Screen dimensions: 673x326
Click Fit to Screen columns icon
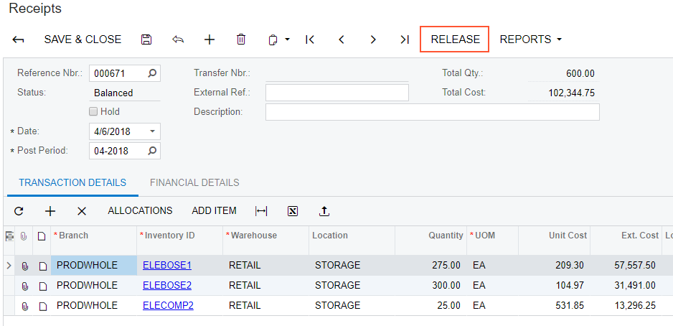(261, 211)
